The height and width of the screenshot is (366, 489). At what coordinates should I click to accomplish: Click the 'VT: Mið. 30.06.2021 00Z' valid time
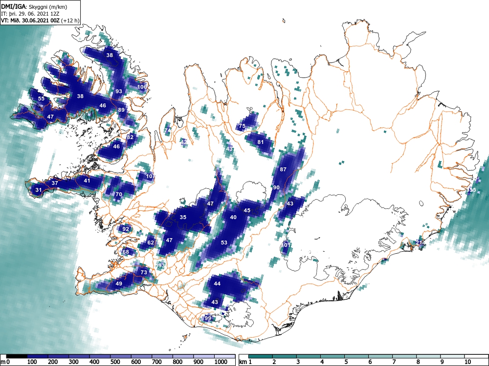pos(31,20)
